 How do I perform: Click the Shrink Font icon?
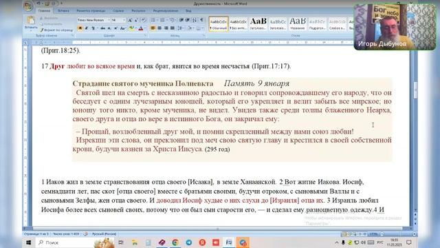[x=136, y=20]
